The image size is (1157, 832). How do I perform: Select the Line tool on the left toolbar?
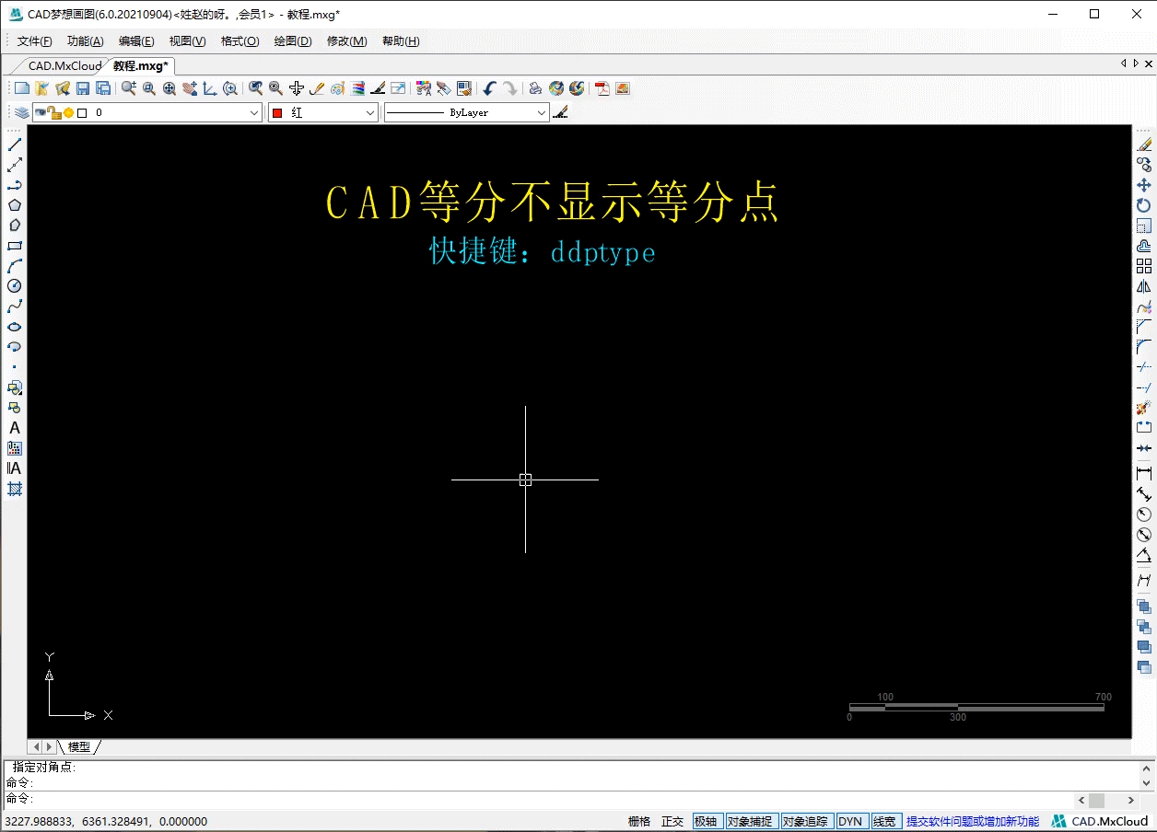pyautogui.click(x=14, y=144)
